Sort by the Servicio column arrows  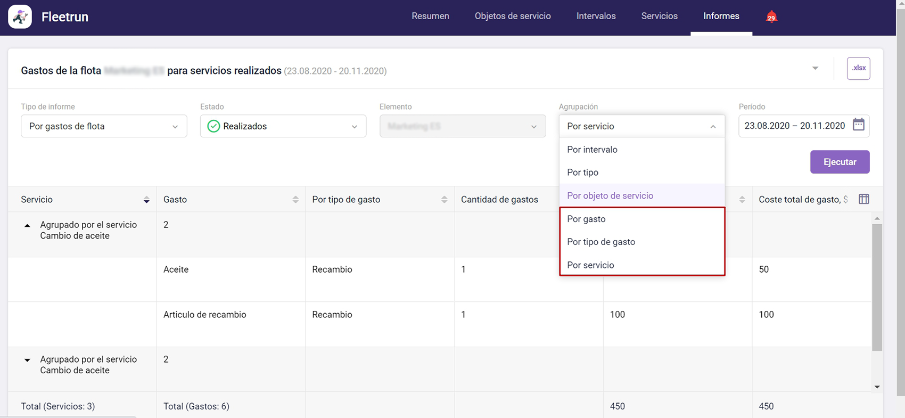click(x=146, y=200)
